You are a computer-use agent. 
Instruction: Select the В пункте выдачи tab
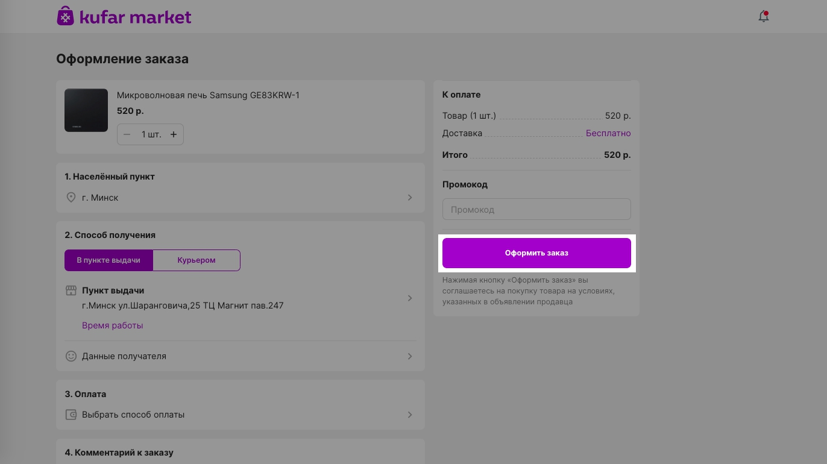pyautogui.click(x=108, y=260)
